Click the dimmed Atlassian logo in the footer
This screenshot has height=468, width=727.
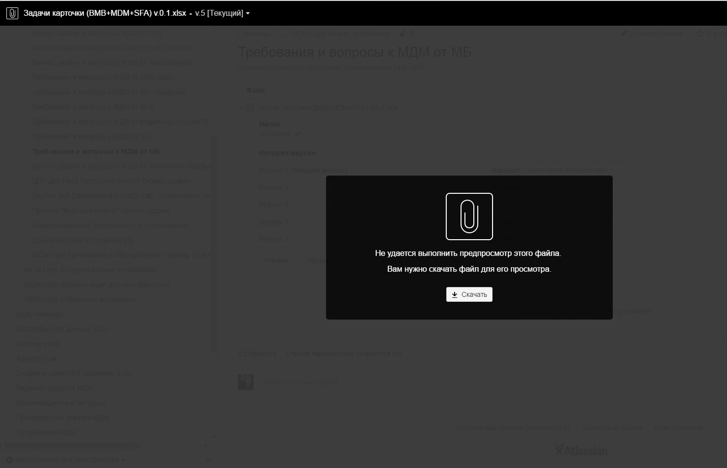pyautogui.click(x=580, y=450)
